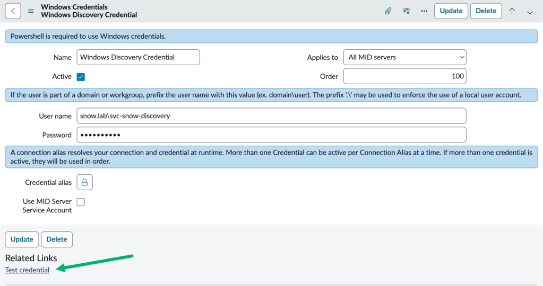Click the User name label
This screenshot has width=543, height=286.
pos(55,116)
